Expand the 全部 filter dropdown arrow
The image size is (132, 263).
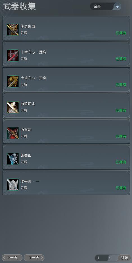117,6
